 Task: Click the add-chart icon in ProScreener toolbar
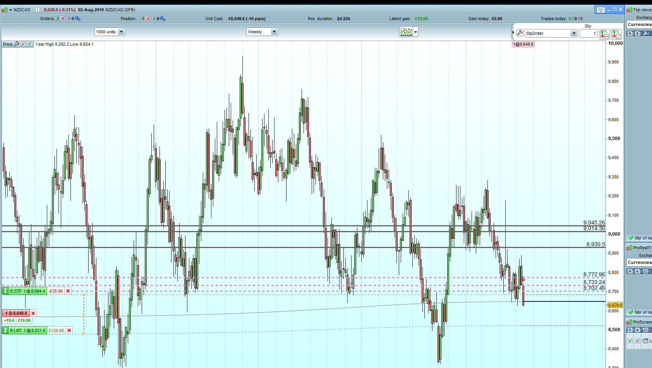click(645, 330)
